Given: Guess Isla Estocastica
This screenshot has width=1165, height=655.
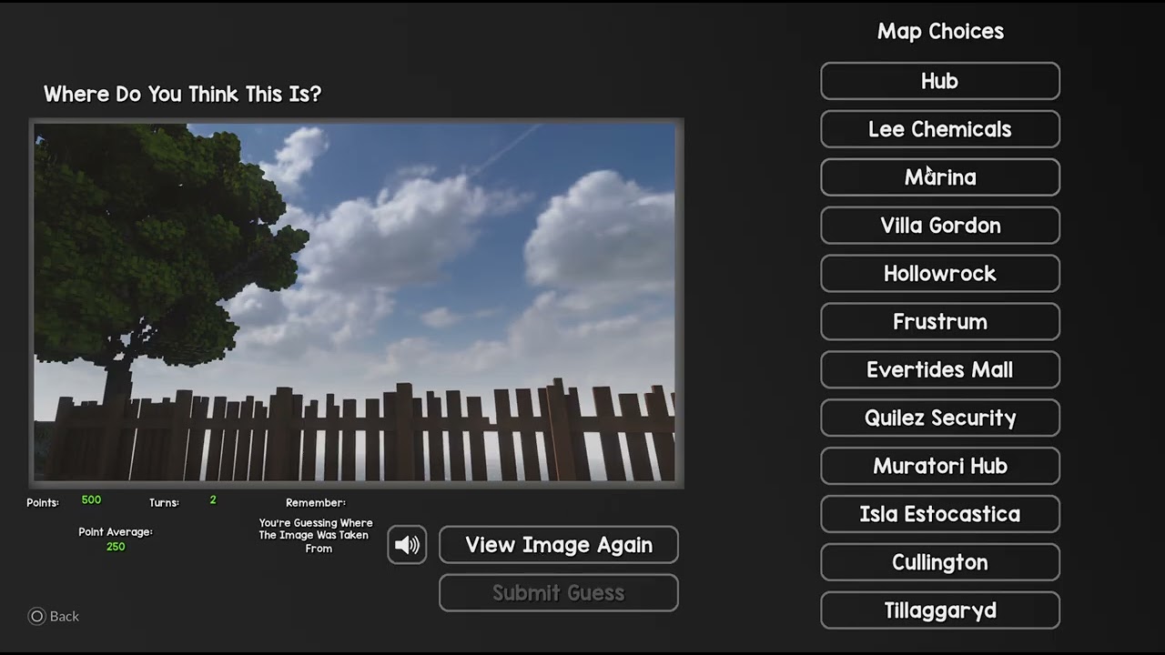Looking at the screenshot, I should pyautogui.click(x=940, y=515).
